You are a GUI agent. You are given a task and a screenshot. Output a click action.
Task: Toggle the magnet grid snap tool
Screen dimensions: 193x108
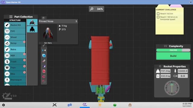point(44,81)
